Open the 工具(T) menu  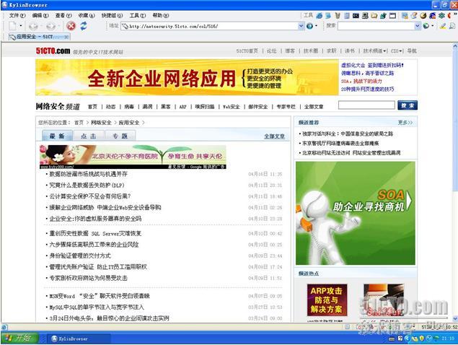tap(138, 15)
